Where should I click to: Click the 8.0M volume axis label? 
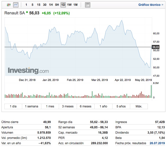pos(156,83)
